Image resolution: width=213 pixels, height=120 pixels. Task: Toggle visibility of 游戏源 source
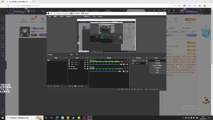(85, 66)
